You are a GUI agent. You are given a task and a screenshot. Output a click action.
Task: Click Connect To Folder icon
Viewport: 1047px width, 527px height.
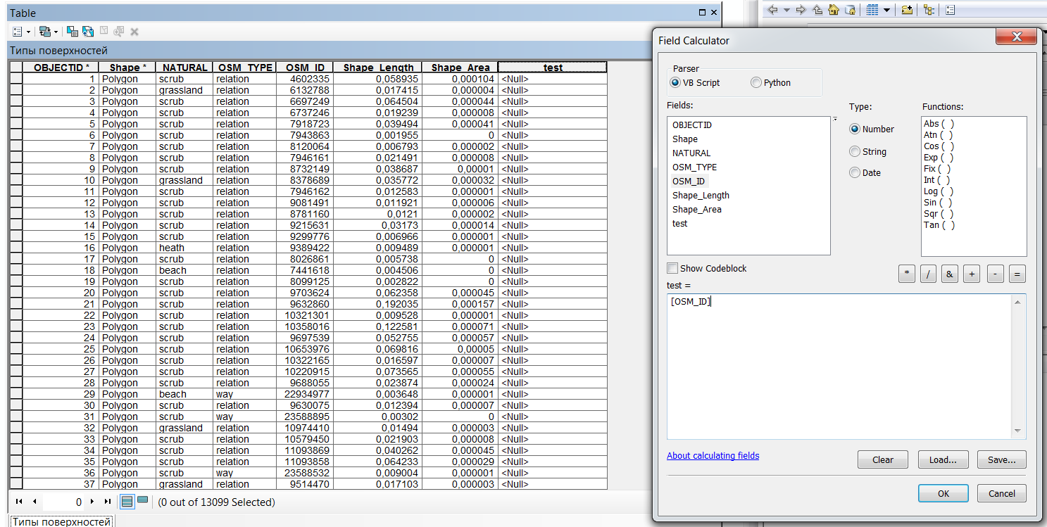907,10
